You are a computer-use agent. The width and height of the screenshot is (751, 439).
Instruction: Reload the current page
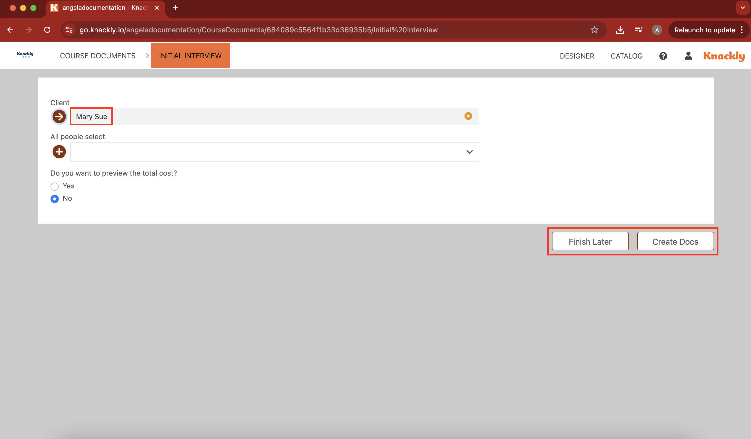coord(47,30)
